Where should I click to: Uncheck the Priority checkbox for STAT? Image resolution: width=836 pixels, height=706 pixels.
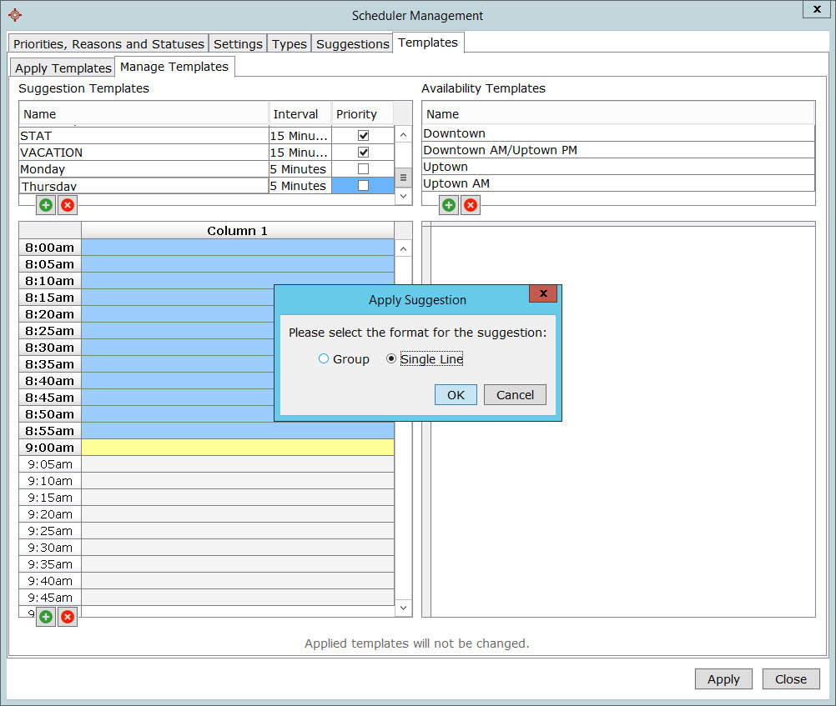tap(363, 135)
